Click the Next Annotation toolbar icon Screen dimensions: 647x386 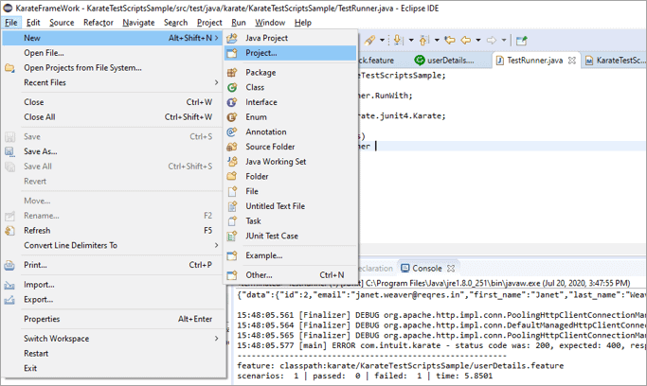(397, 40)
